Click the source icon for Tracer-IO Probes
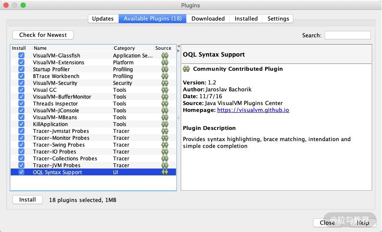This screenshot has width=382, height=232. pos(164,152)
